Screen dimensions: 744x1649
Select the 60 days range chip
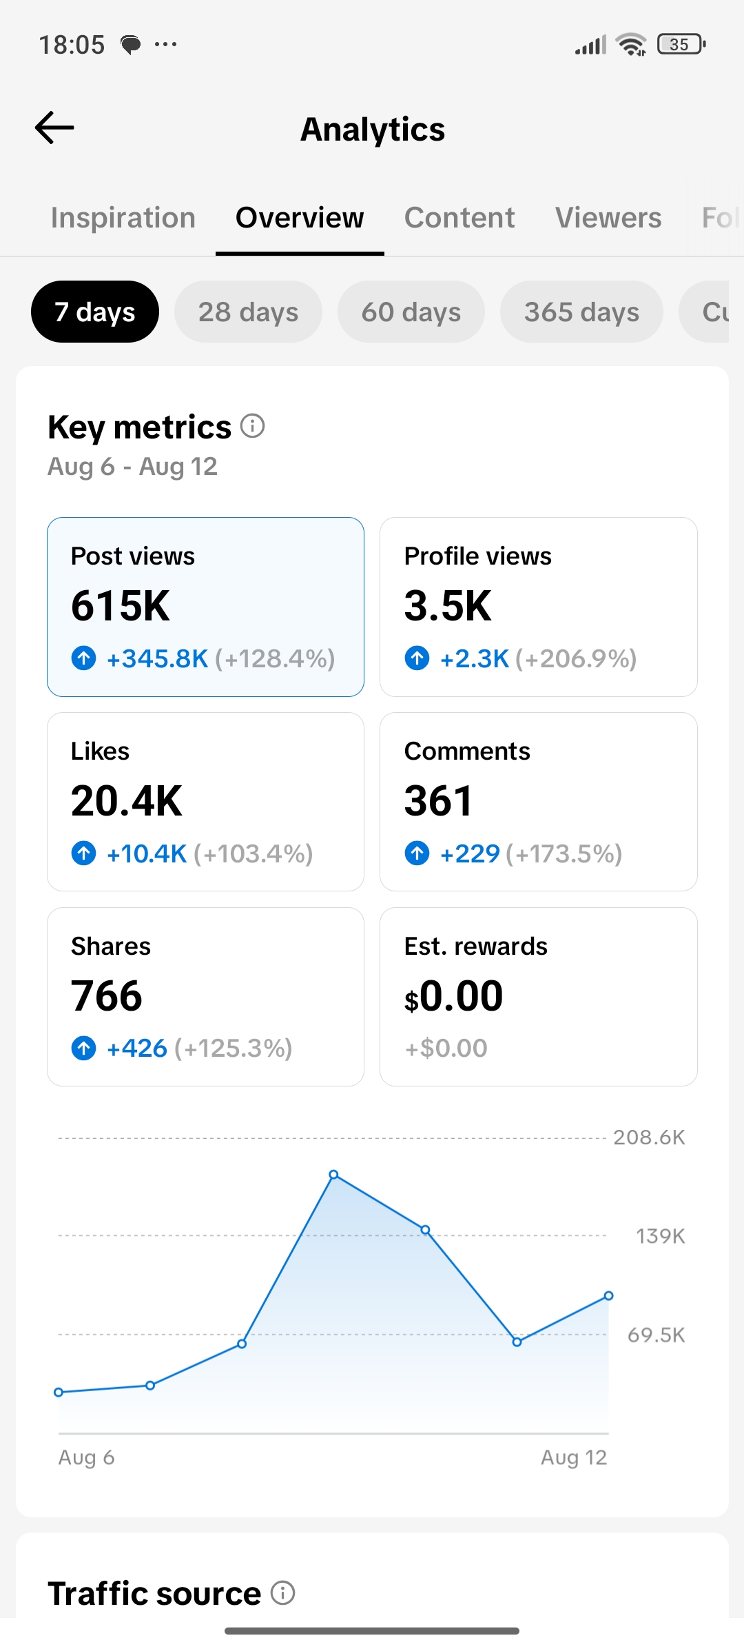tap(411, 312)
